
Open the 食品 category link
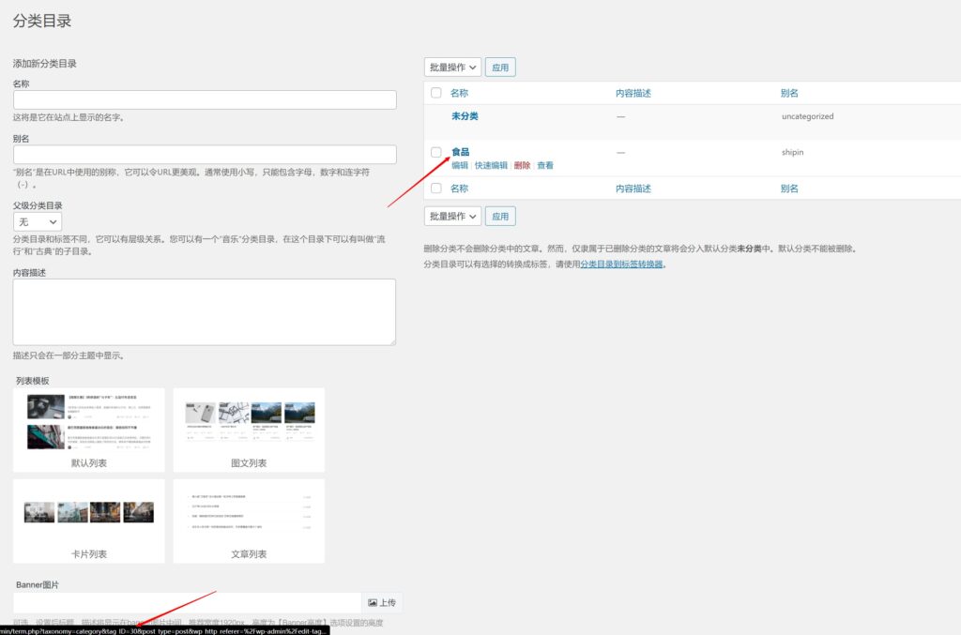click(460, 152)
